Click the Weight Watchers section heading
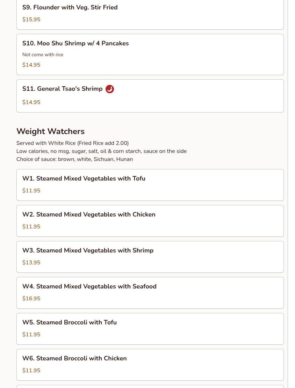 50,131
